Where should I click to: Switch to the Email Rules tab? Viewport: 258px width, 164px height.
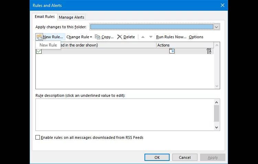pyautogui.click(x=45, y=17)
